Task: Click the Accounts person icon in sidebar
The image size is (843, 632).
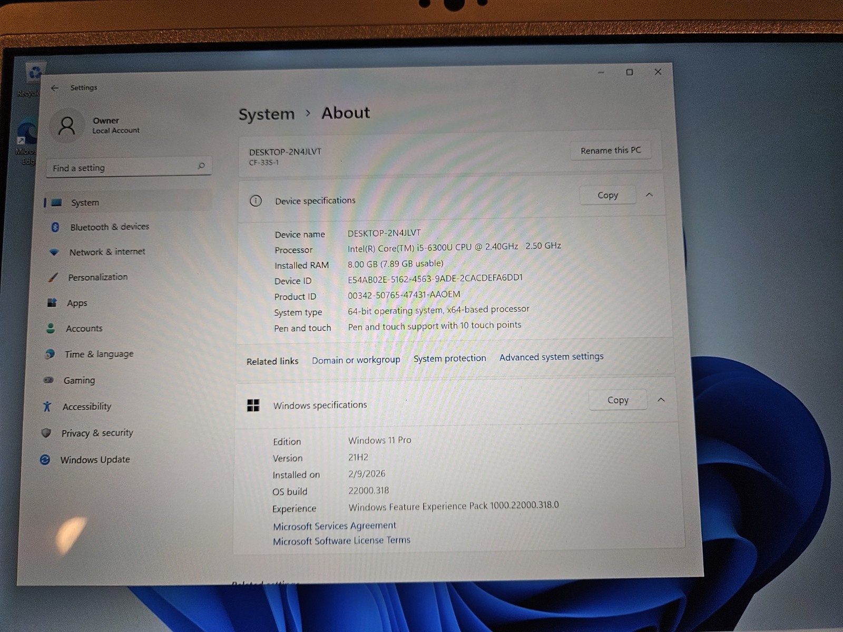Action: pos(51,329)
